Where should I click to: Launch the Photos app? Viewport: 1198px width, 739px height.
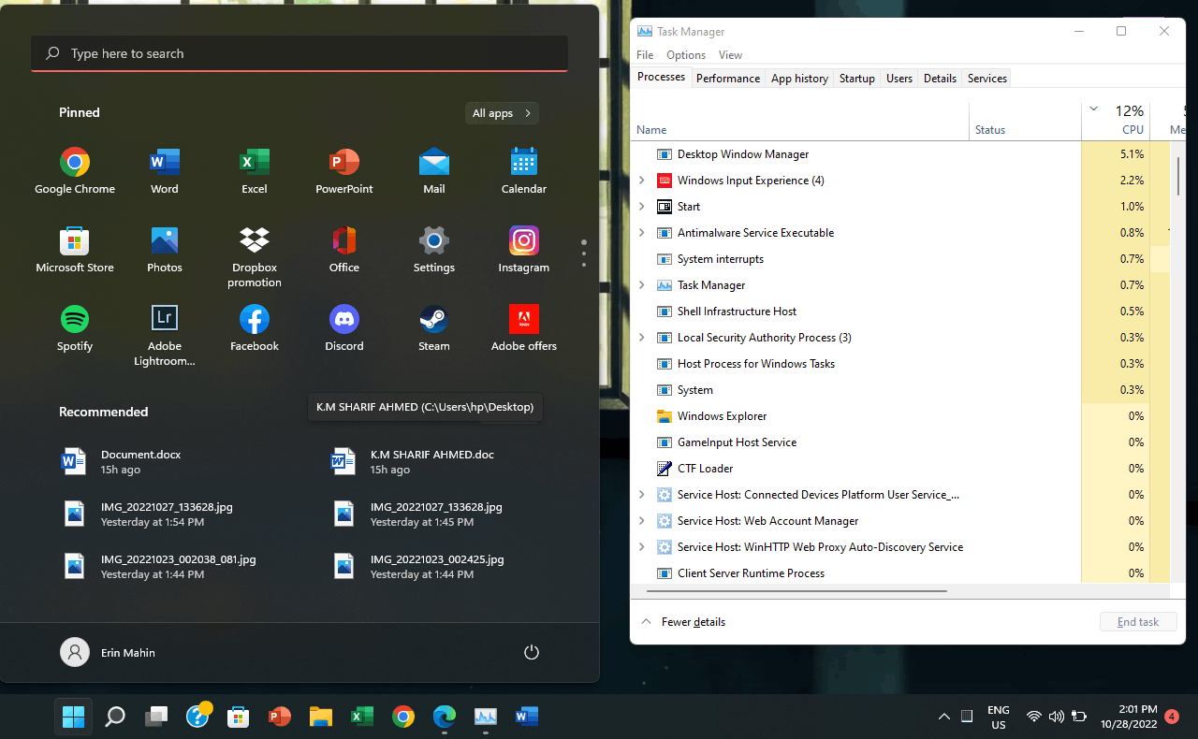(x=165, y=249)
